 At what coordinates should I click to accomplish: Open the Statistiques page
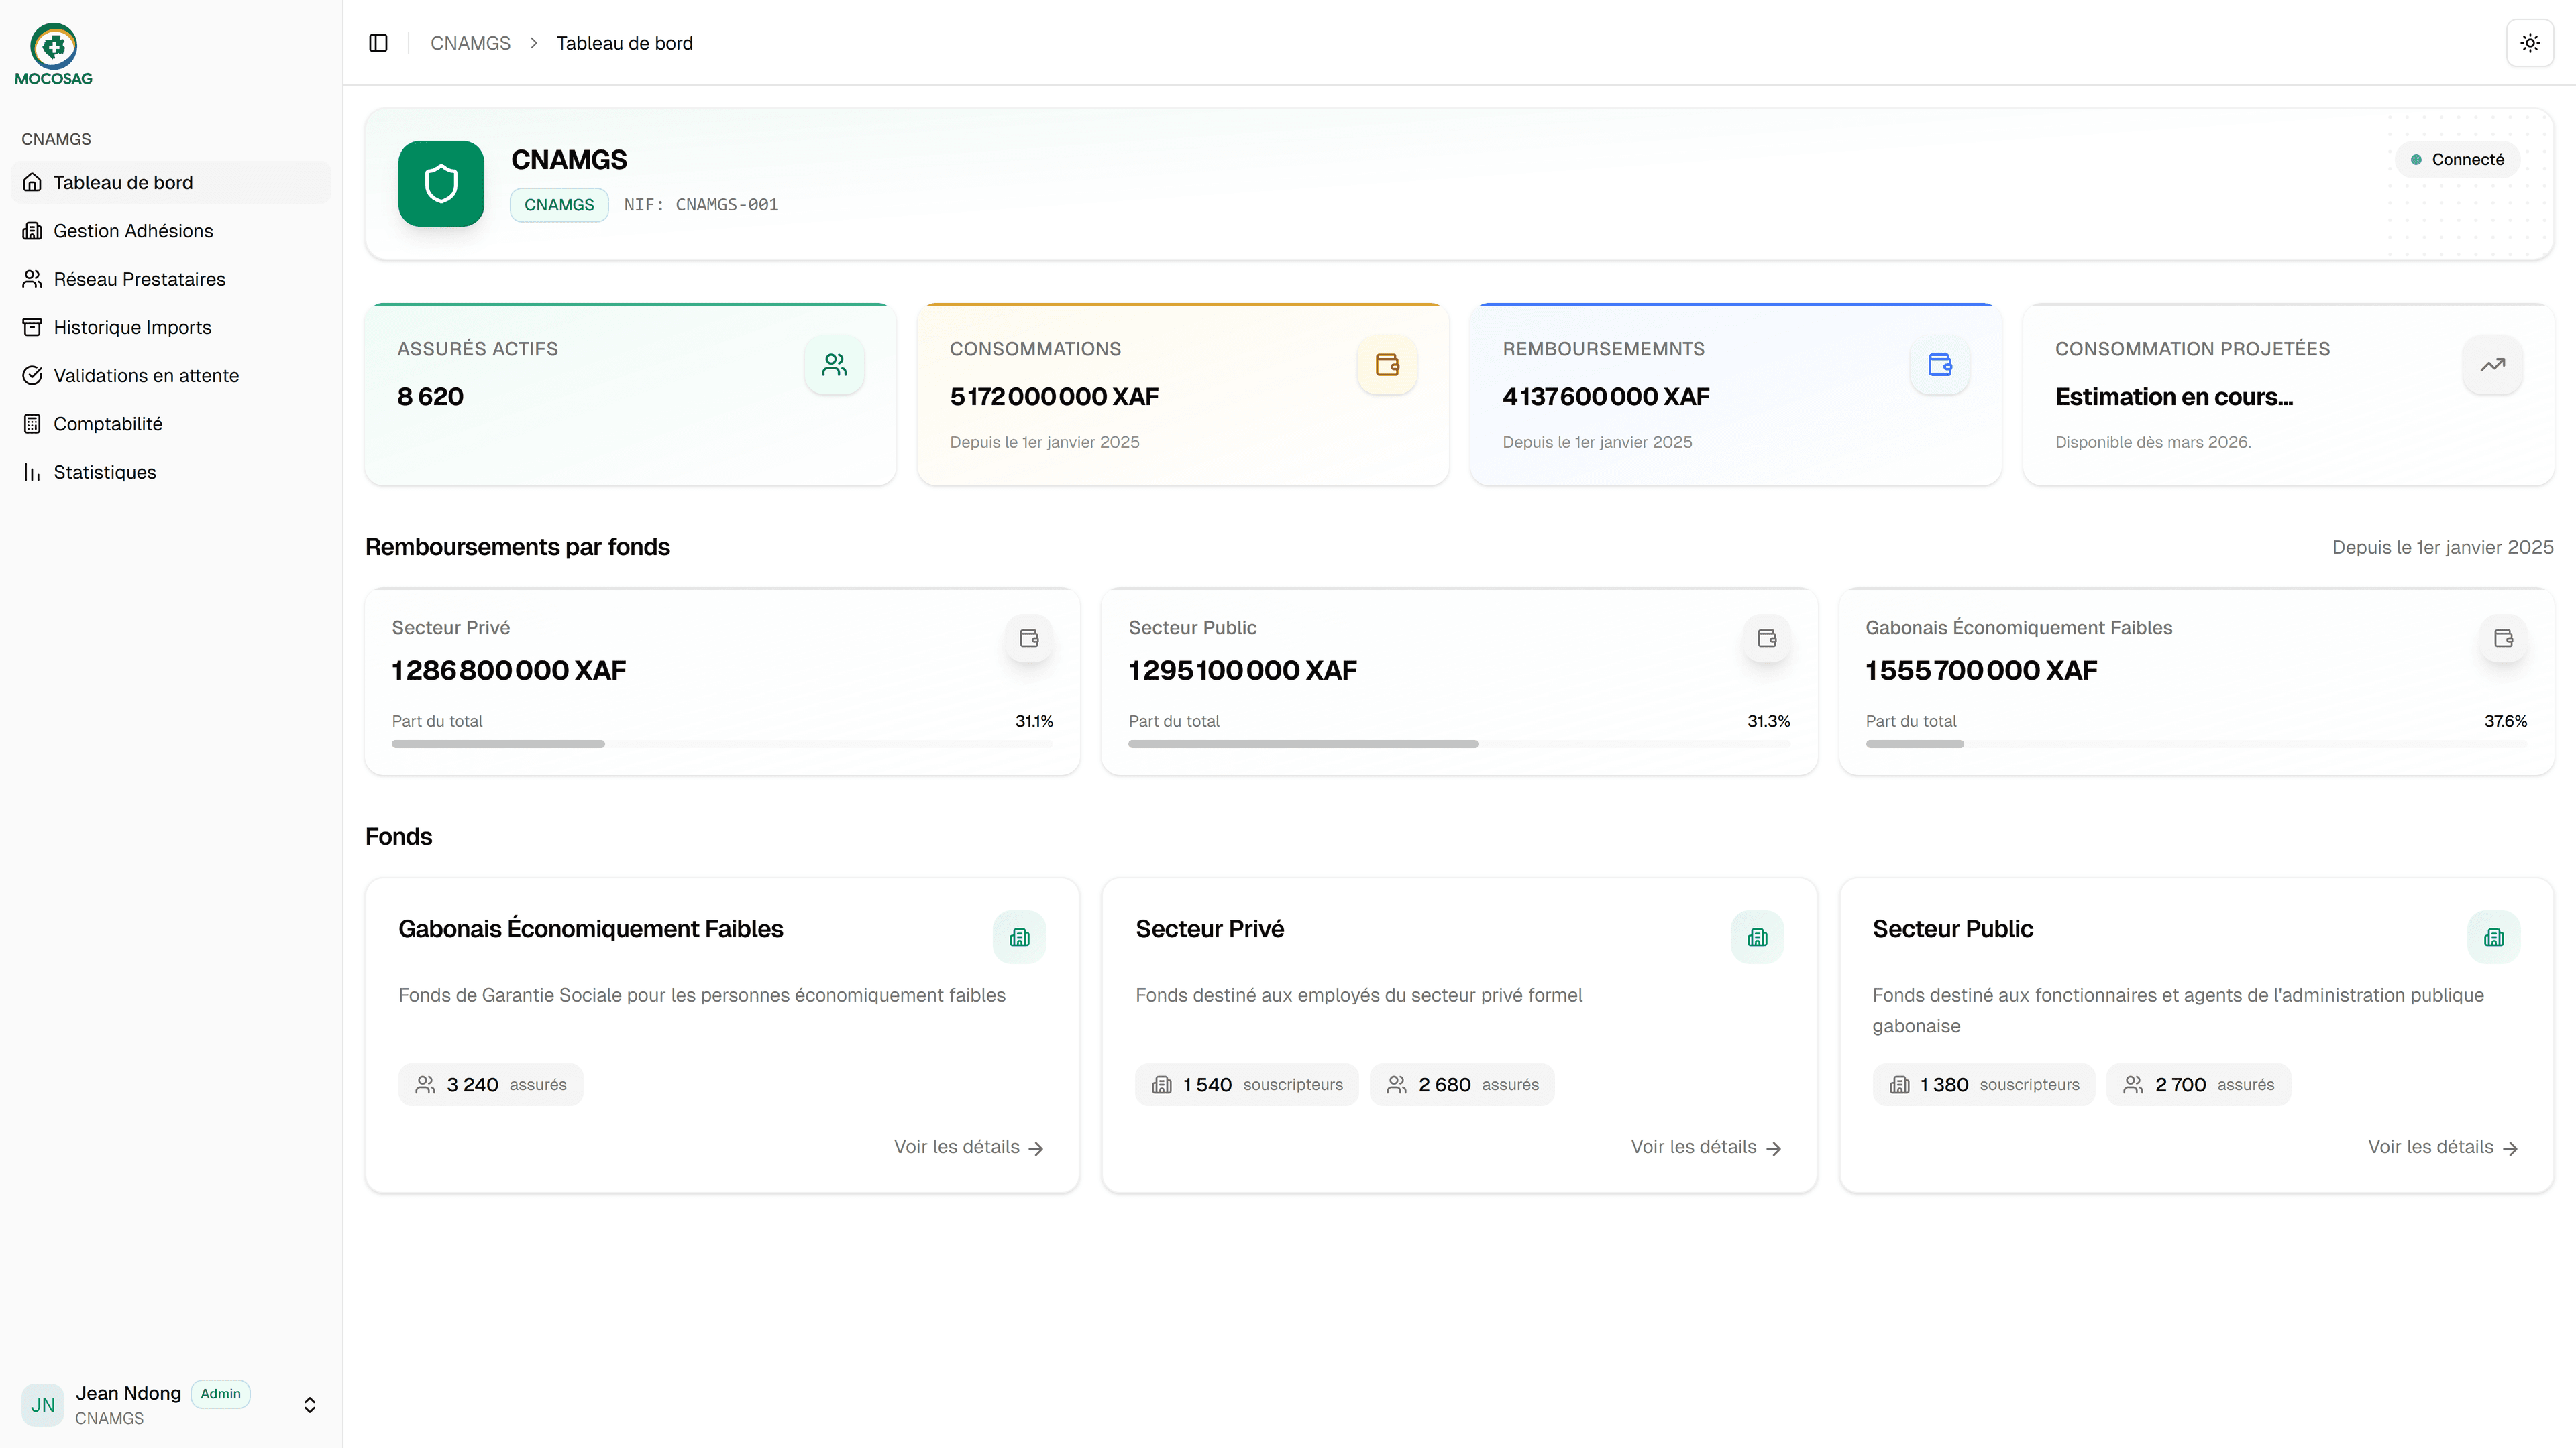171,472
